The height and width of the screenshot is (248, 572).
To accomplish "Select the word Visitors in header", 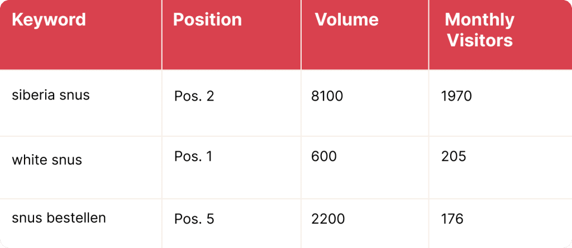I will point(480,41).
